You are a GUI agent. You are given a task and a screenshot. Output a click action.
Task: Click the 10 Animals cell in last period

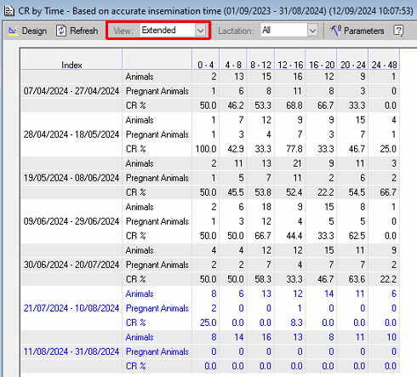(384, 337)
